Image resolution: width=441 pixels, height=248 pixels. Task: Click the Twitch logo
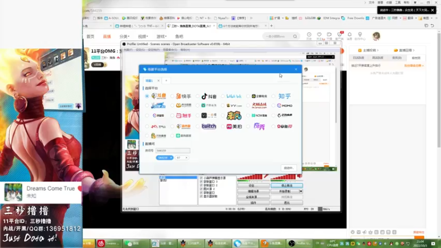(209, 127)
